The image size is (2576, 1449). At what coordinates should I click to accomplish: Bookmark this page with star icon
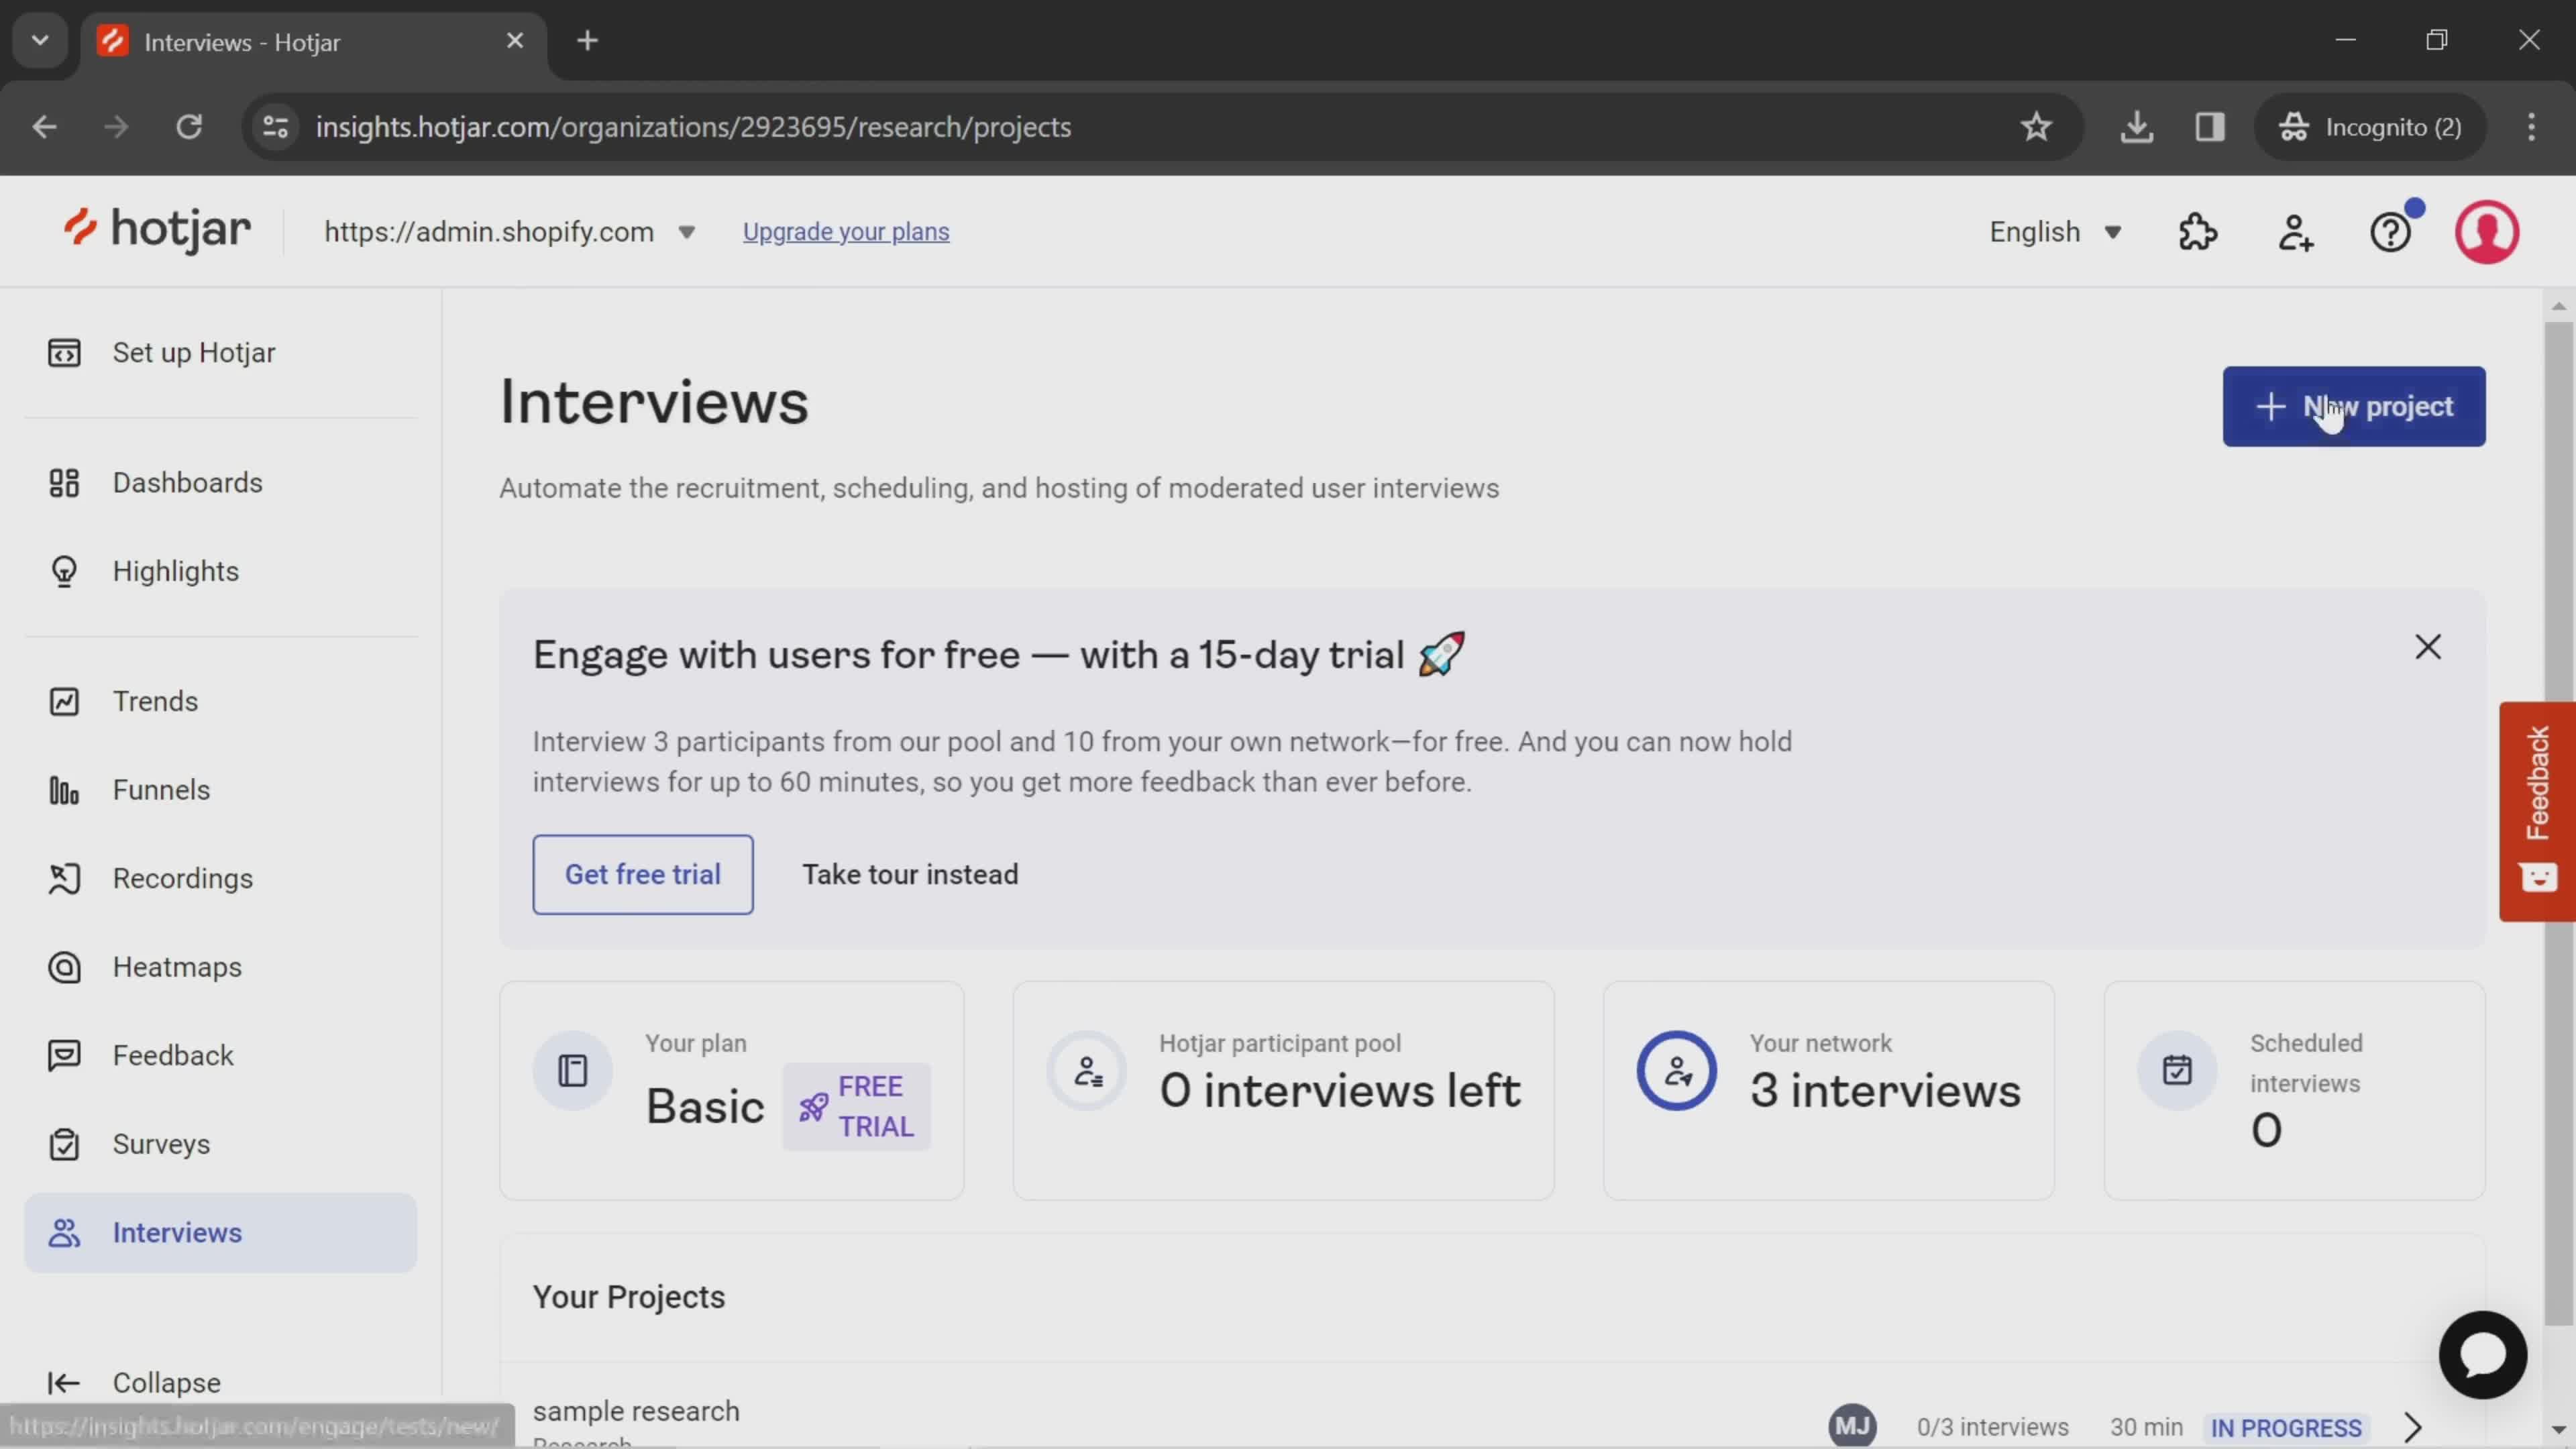click(x=2036, y=127)
